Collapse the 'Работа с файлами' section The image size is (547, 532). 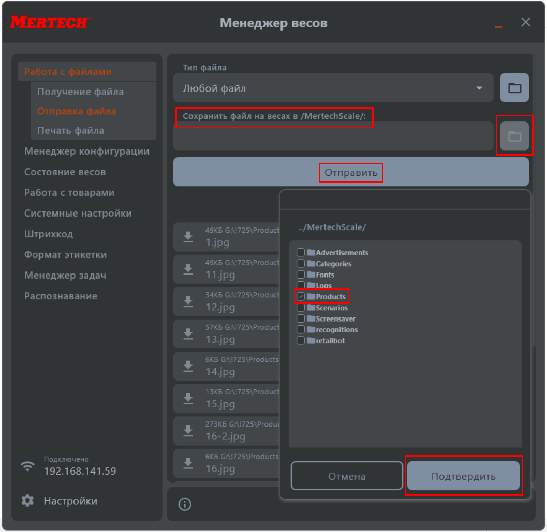tap(68, 72)
